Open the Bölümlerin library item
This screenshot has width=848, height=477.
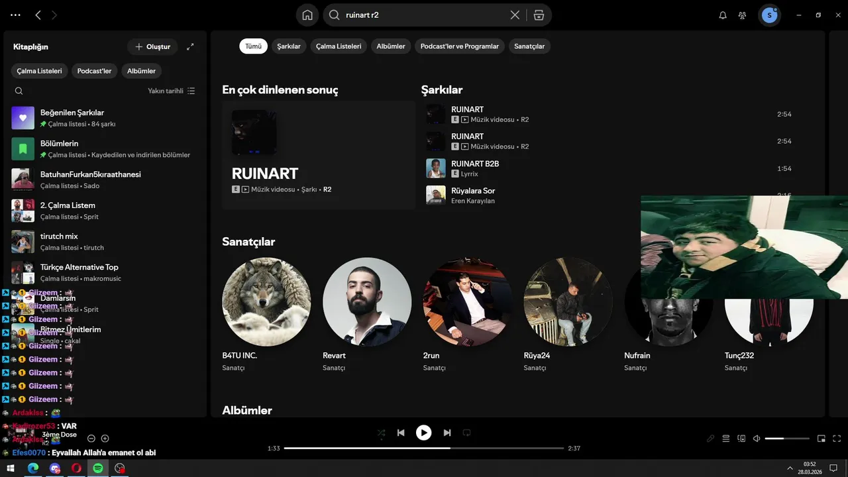tap(106, 149)
